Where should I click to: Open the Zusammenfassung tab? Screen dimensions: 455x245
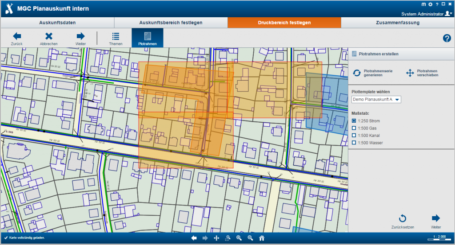coord(398,23)
